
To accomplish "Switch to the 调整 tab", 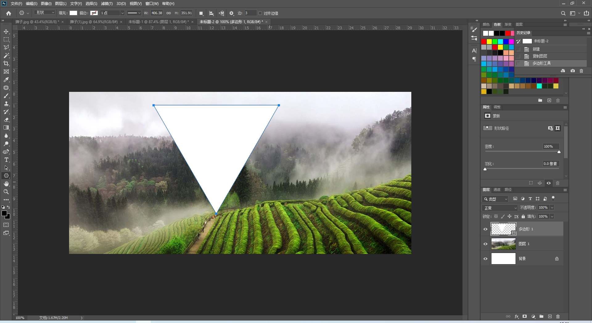I will tap(497, 107).
